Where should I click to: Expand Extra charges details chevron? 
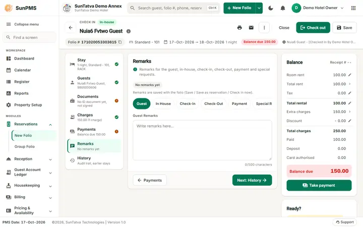point(350,111)
